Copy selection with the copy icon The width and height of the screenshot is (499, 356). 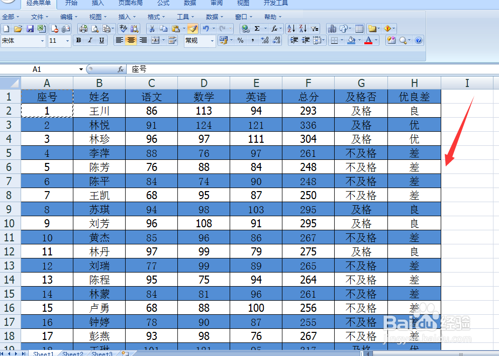coord(164,29)
